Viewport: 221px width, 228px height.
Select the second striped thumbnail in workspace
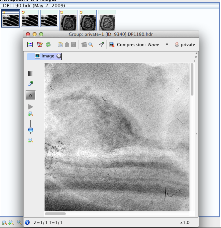tap(30, 19)
